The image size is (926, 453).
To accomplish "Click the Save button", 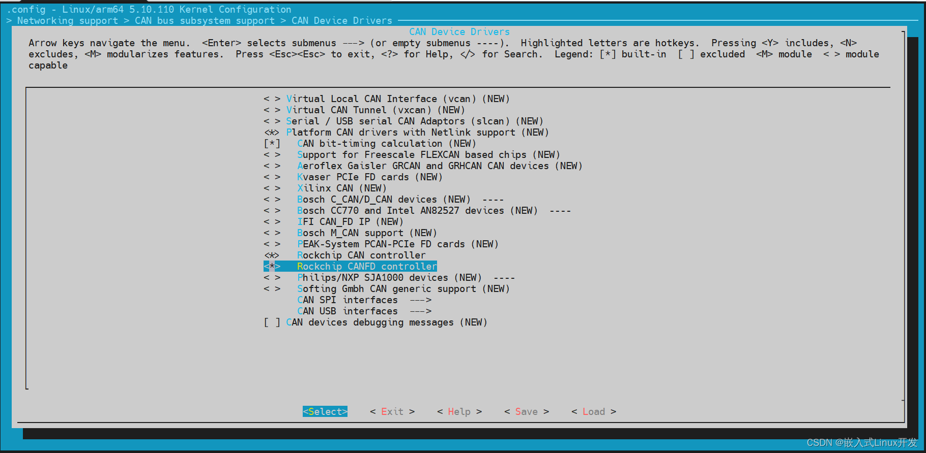I will pyautogui.click(x=527, y=412).
